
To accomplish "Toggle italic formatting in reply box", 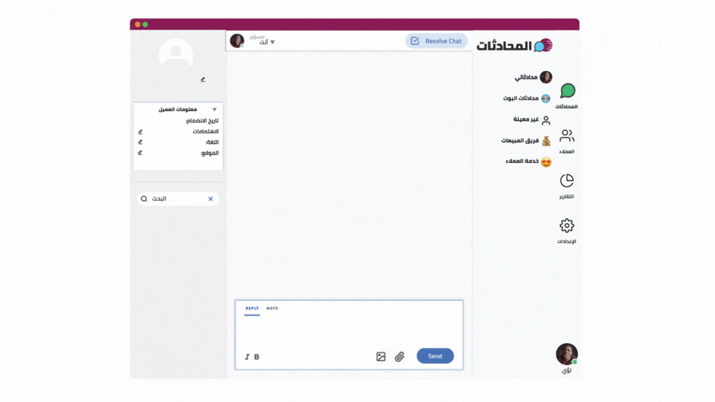I will 247,357.
